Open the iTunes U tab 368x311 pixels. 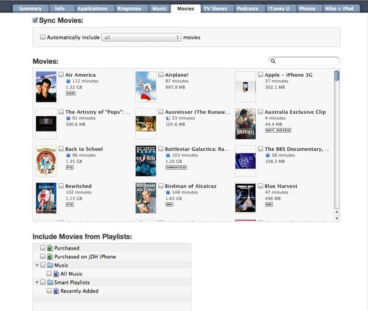click(278, 9)
